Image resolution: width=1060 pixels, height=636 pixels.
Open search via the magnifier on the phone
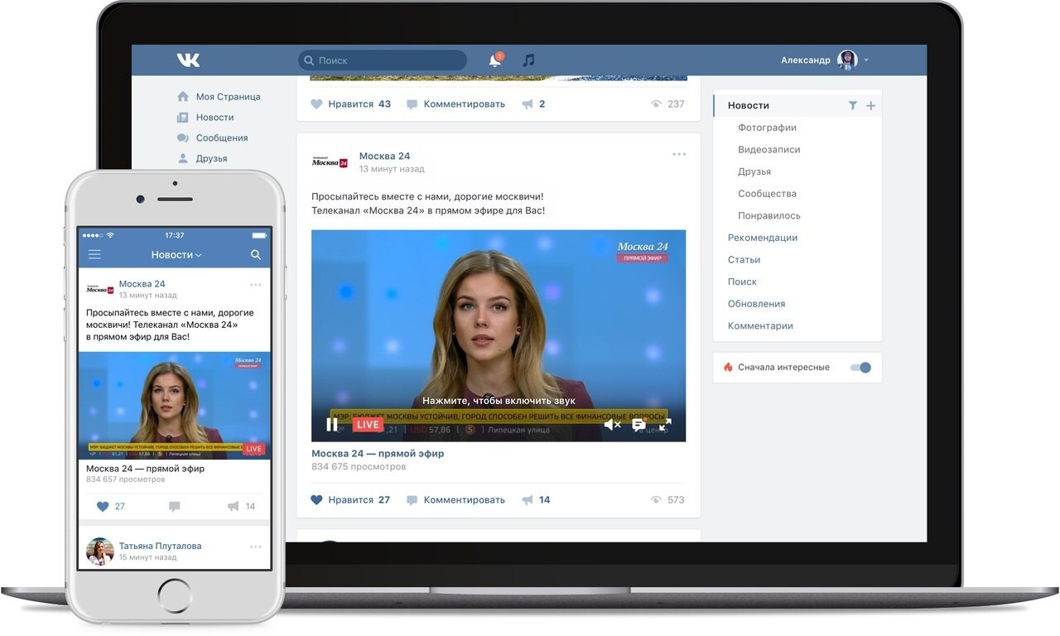[x=255, y=254]
